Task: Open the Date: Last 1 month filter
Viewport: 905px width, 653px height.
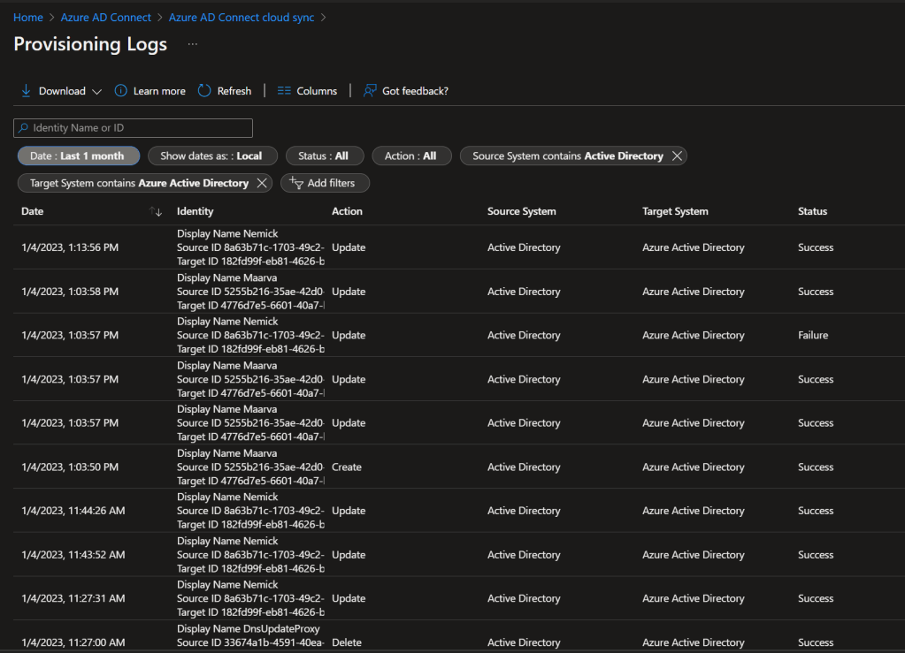Action: pyautogui.click(x=78, y=156)
